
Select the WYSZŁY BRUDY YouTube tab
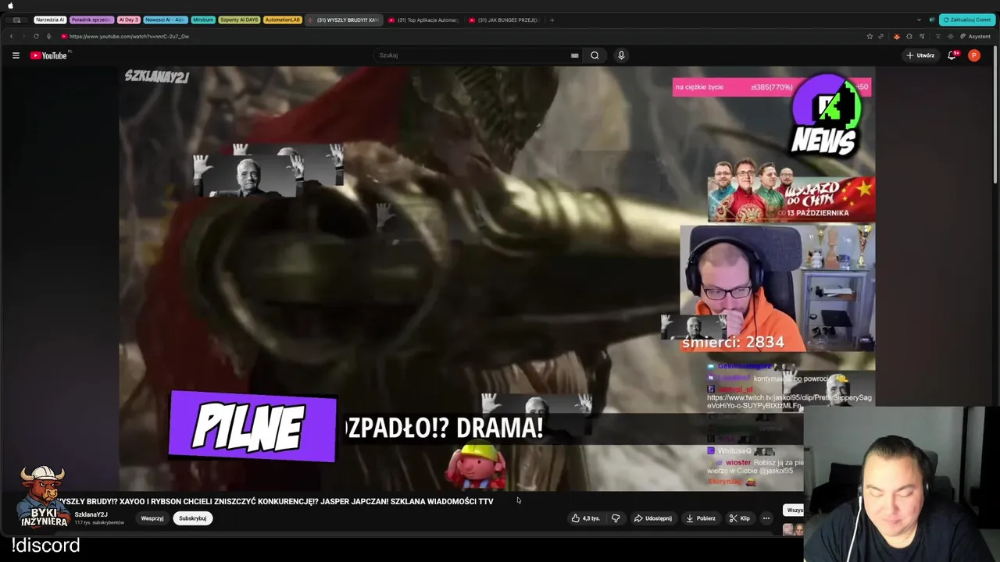pyautogui.click(x=343, y=20)
